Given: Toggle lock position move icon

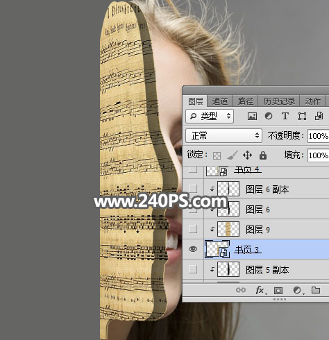Looking at the screenshot, I should pos(247,155).
